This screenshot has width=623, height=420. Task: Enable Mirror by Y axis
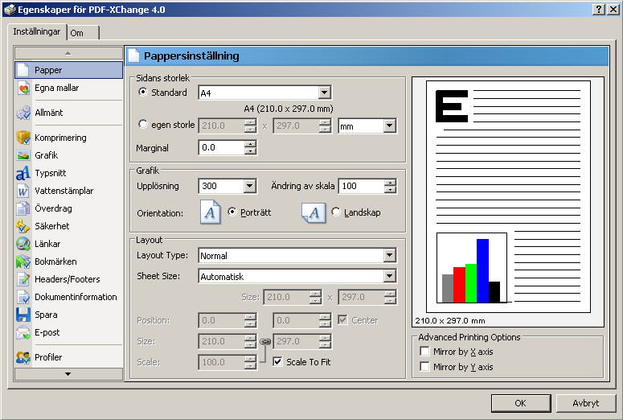[424, 367]
